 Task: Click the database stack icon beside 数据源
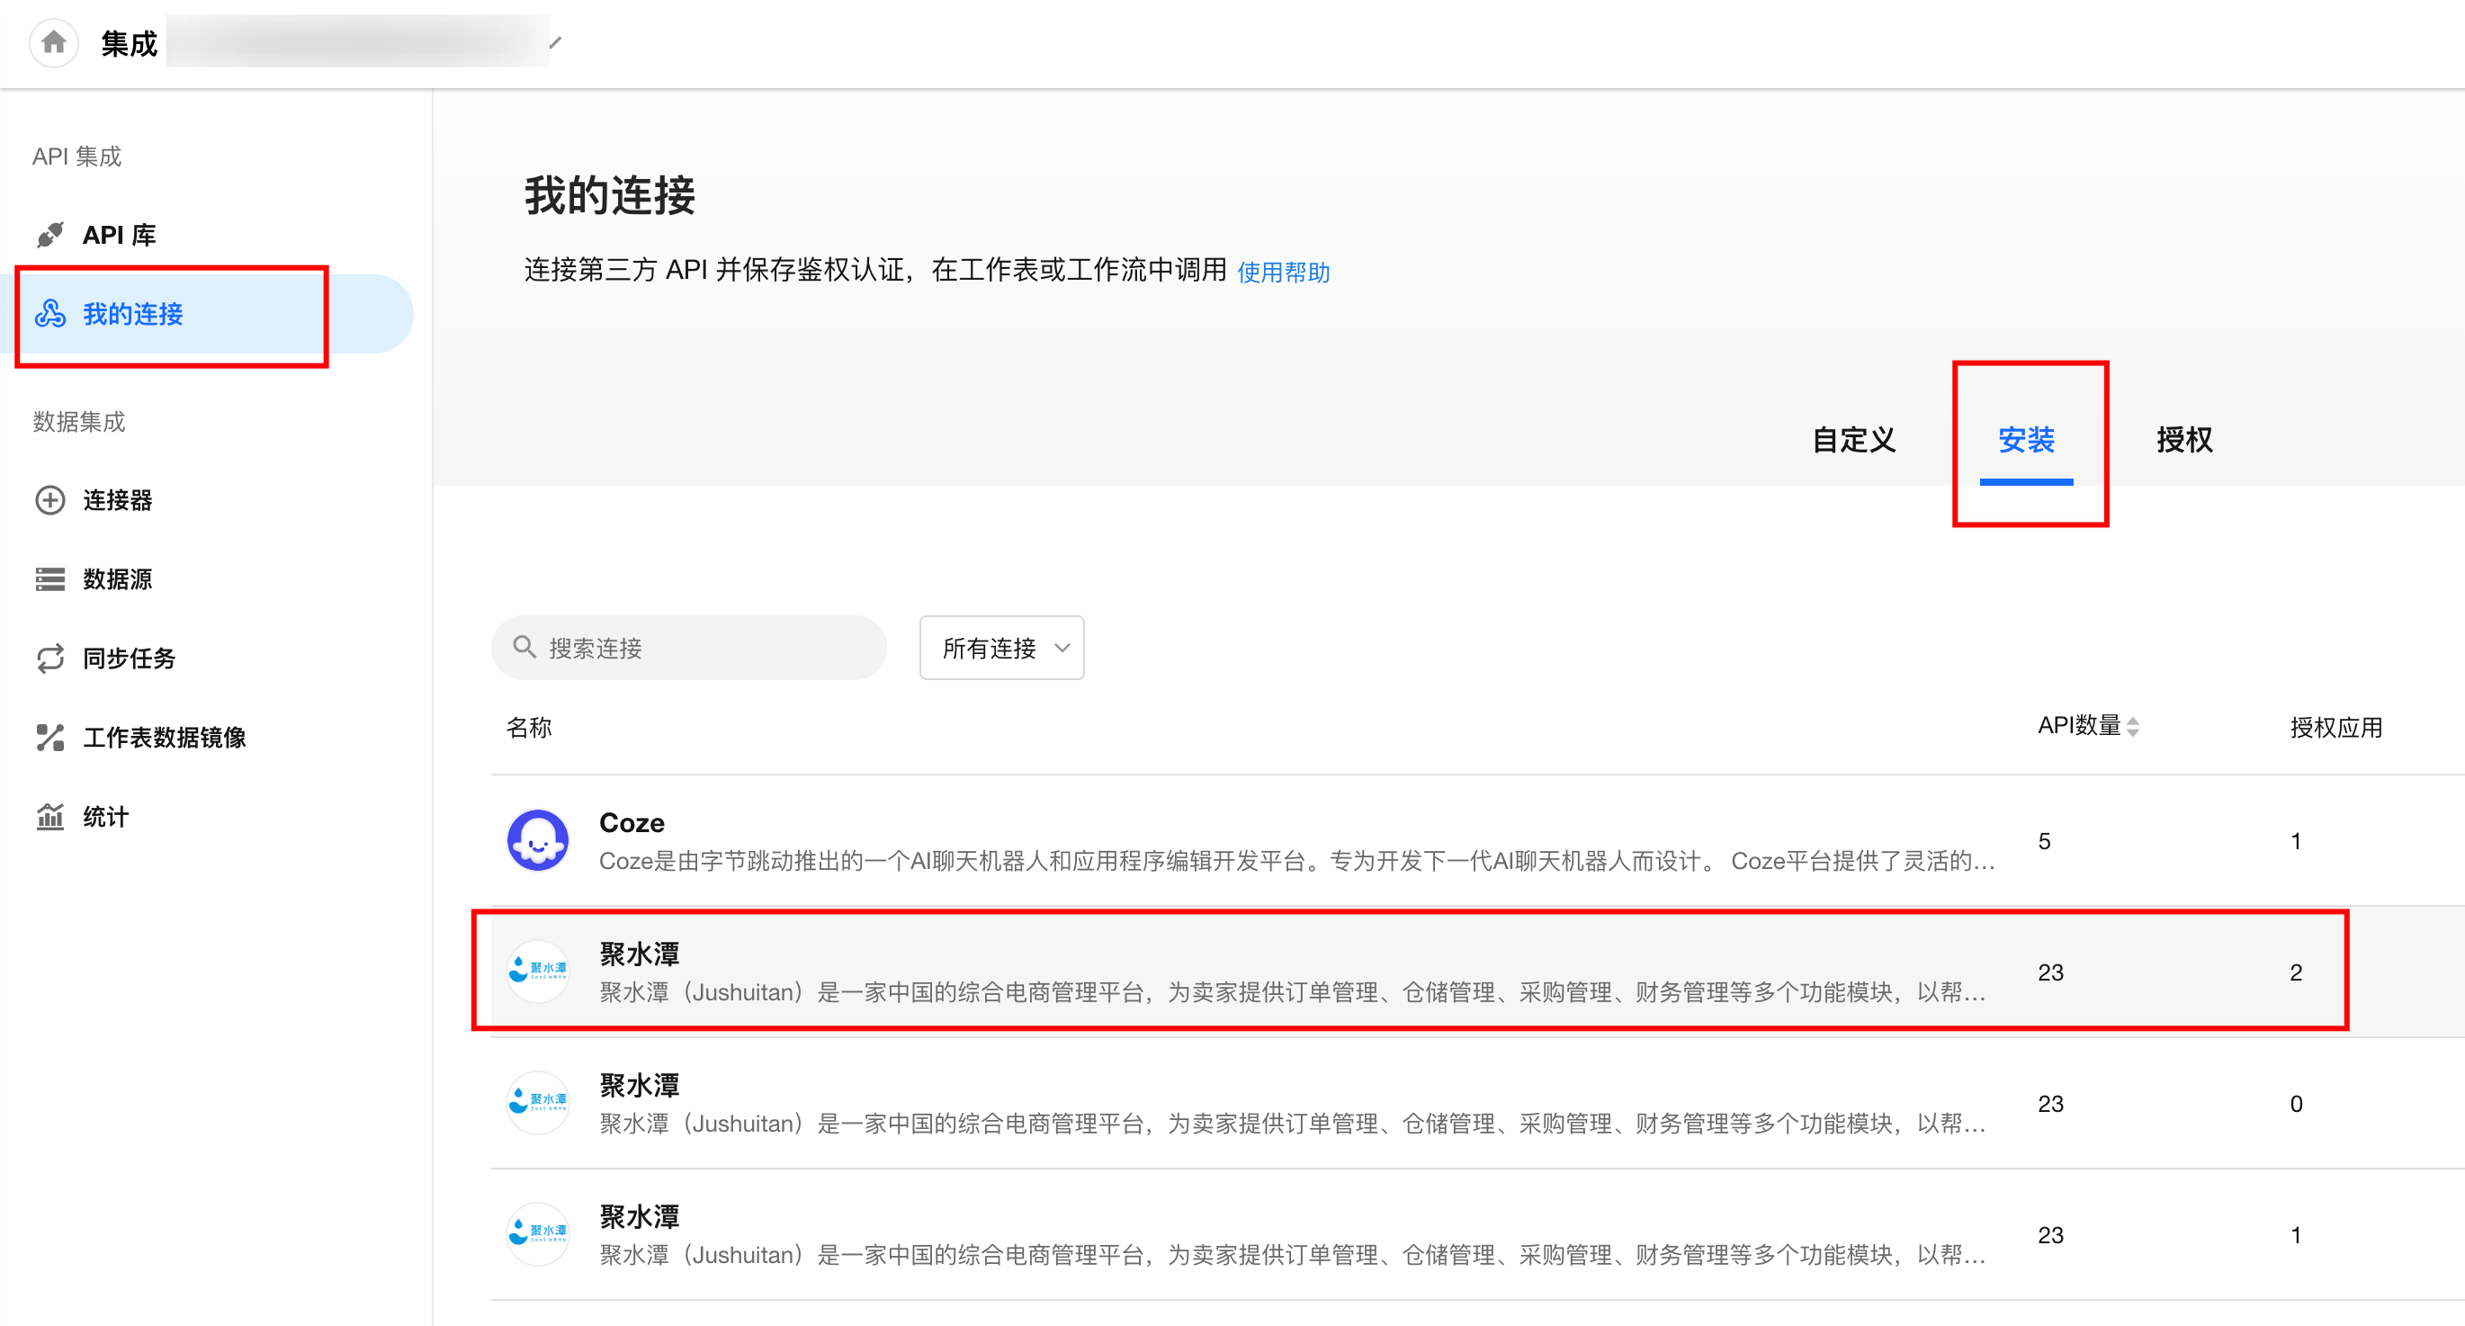(x=49, y=578)
